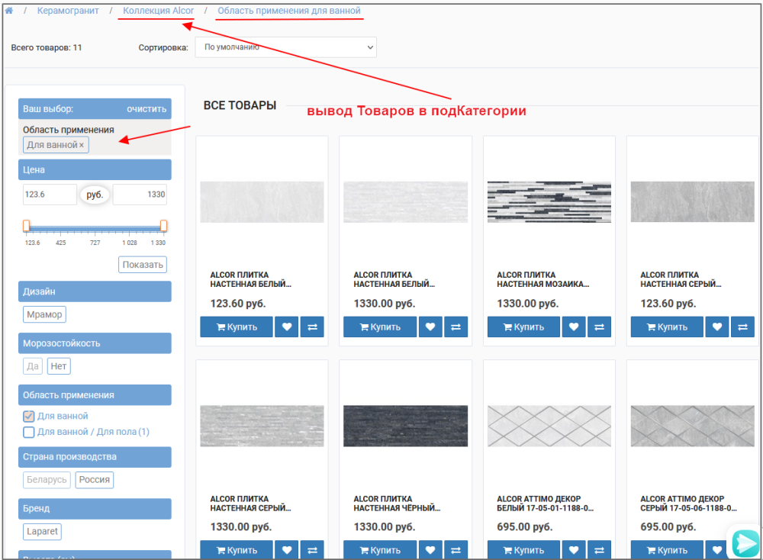Screen dimensions: 763x560
Task: Add black wall tile to favorites
Action: [430, 550]
